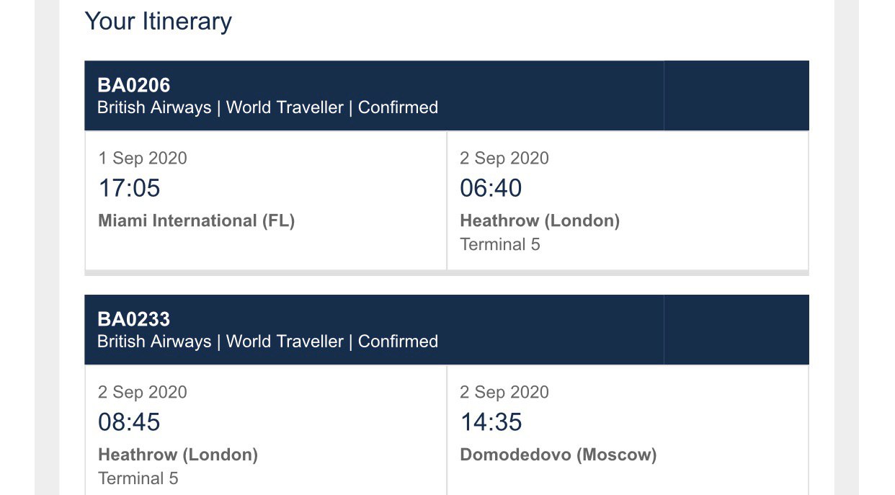Click Terminal 5 under the 08:45 departure
Image resolution: width=895 pixels, height=495 pixels.
138,478
